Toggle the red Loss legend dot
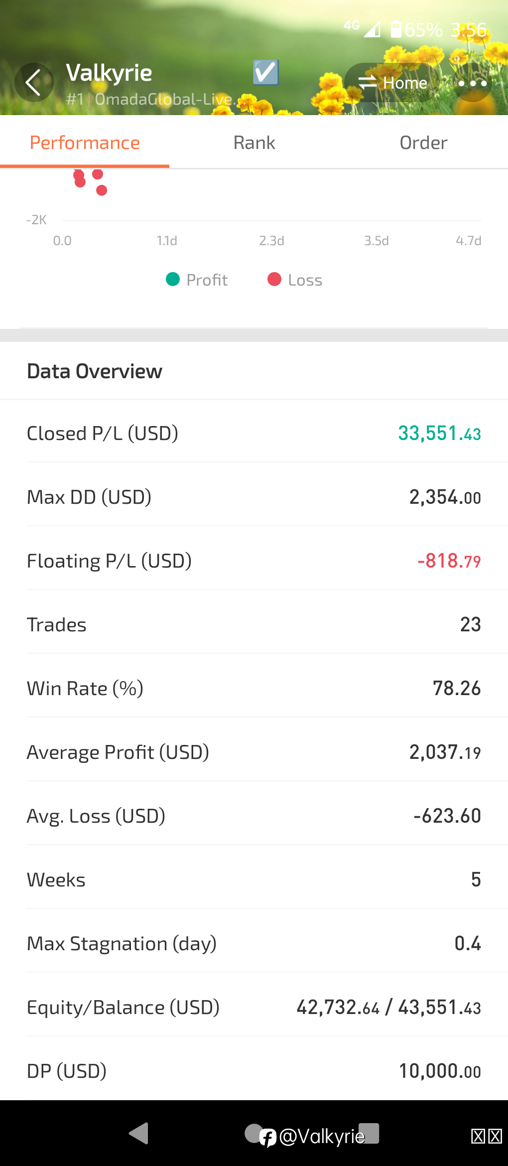 coord(274,279)
